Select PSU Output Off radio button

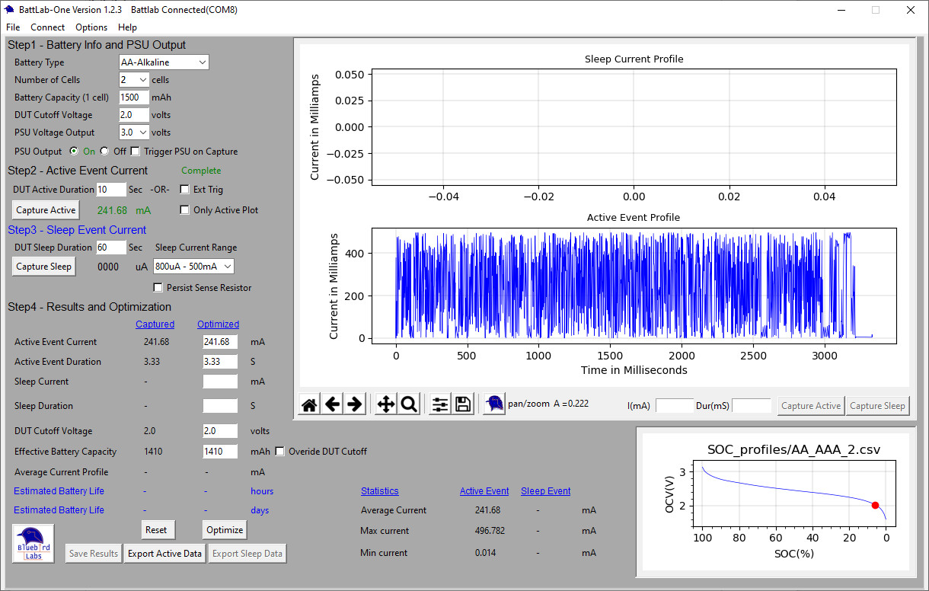coord(104,151)
